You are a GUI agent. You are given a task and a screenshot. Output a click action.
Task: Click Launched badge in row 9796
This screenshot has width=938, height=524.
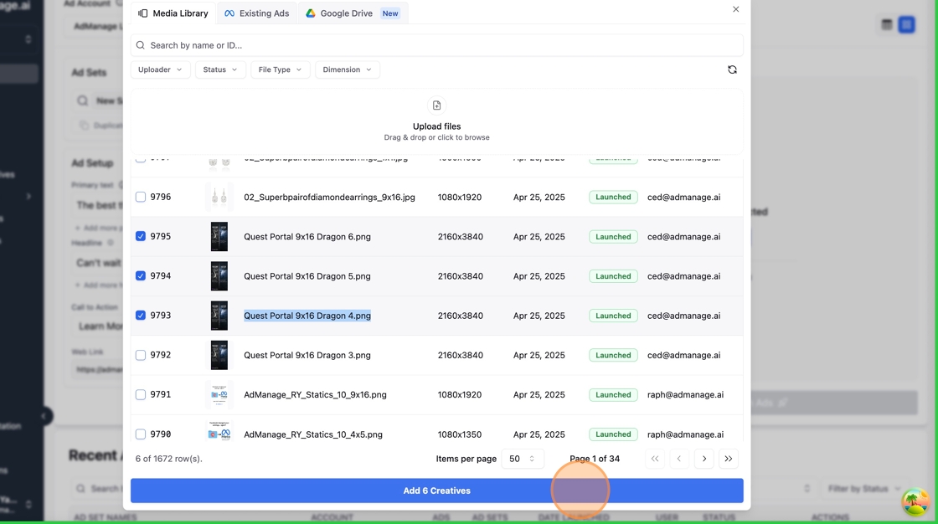click(x=613, y=197)
